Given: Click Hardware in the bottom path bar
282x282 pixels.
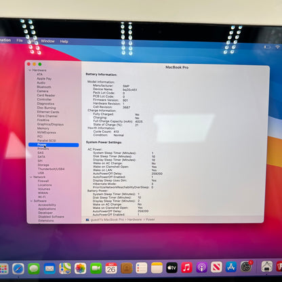Looking at the screenshot, I should coord(134,220).
